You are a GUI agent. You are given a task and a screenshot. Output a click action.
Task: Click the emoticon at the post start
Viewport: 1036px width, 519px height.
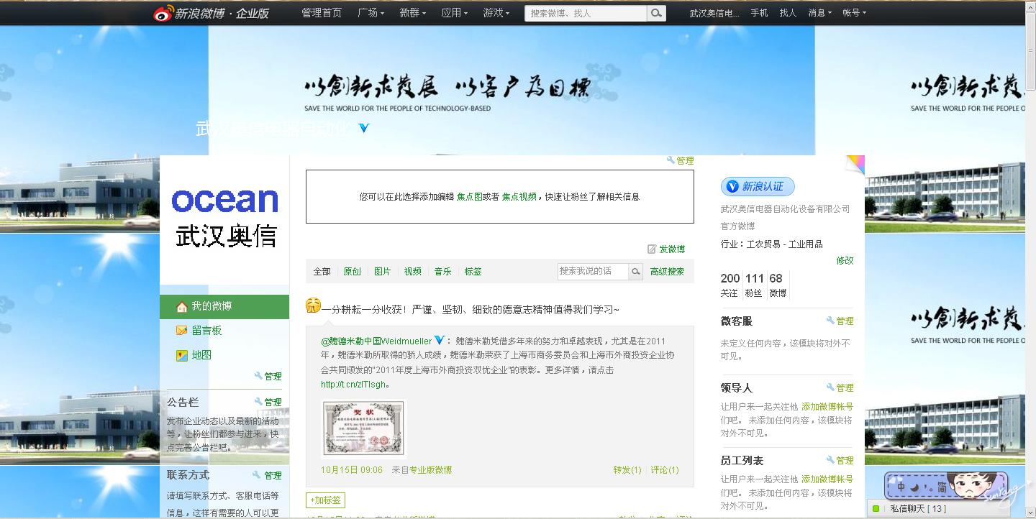pyautogui.click(x=313, y=306)
